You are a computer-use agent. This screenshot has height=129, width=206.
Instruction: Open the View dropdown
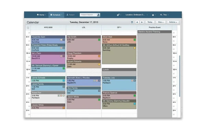point(161,22)
